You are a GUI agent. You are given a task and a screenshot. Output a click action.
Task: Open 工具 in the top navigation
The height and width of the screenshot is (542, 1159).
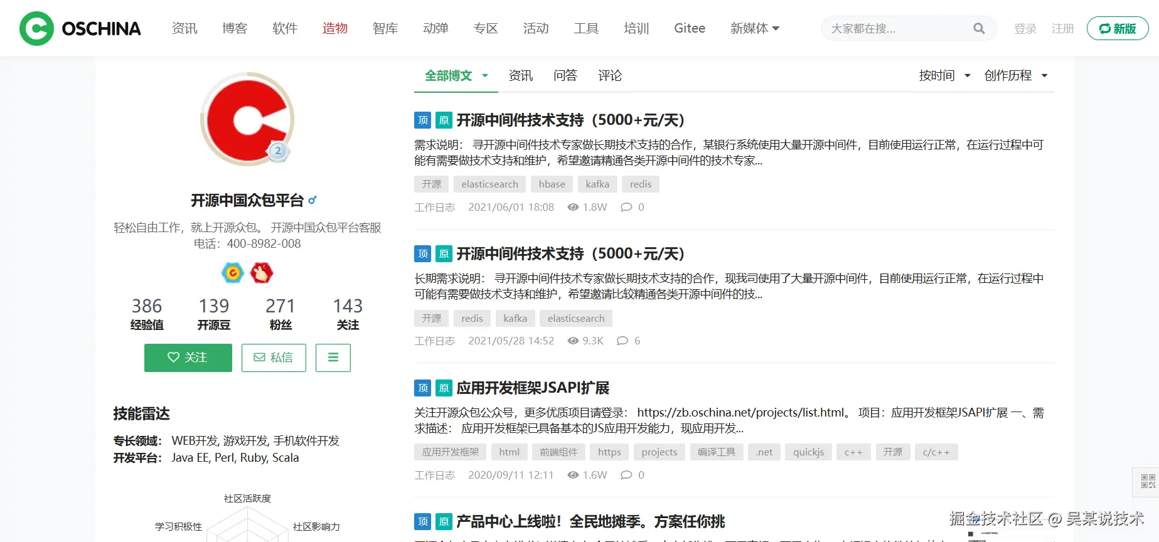pos(586,28)
